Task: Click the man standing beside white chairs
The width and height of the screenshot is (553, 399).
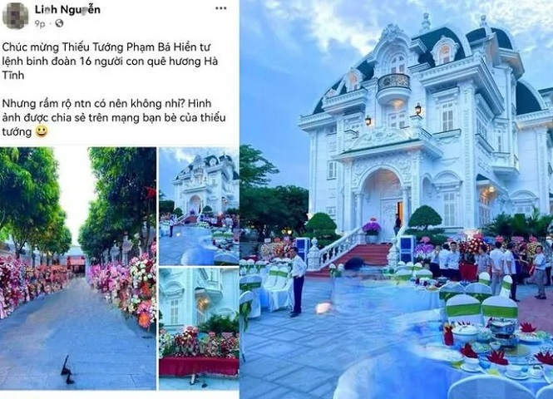Action: click(298, 282)
